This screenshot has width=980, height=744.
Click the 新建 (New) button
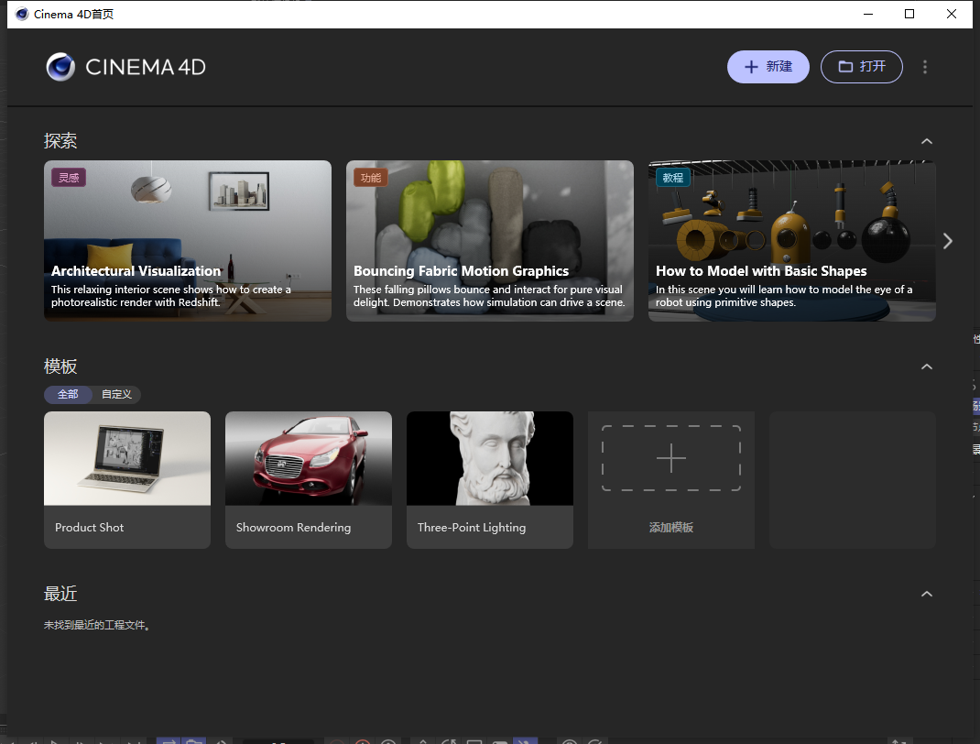(x=768, y=67)
